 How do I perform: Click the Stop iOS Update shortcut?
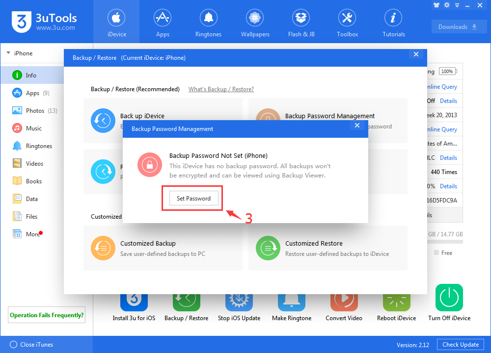click(239, 308)
